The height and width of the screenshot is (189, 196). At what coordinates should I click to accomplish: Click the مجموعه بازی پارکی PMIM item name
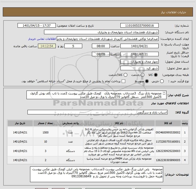(x=119, y=160)
